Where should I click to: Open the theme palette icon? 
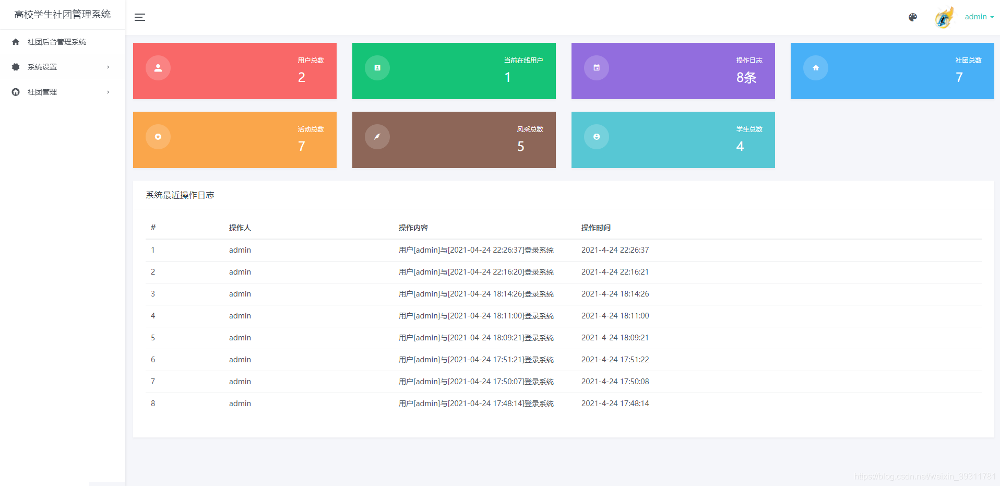[912, 17]
